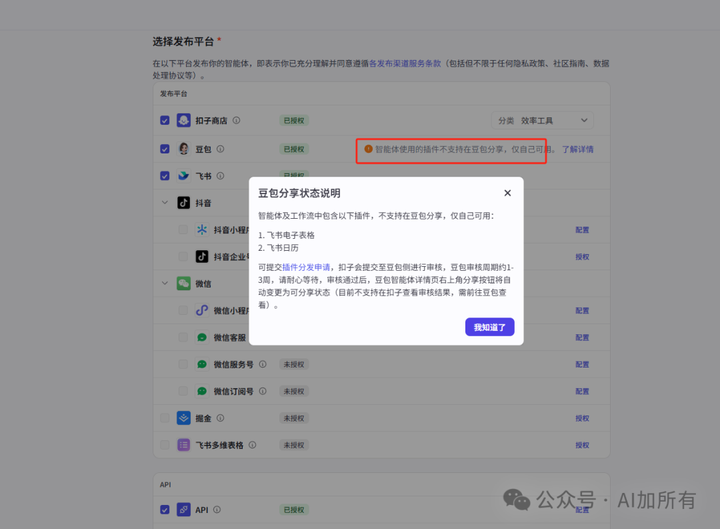This screenshot has width=720, height=529.
Task: Click the 已授权 badge in 扣子商店 row
Action: coord(294,121)
